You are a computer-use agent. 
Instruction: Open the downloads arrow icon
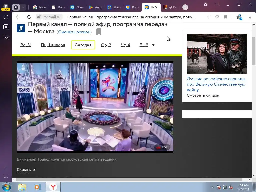click(x=250, y=17)
